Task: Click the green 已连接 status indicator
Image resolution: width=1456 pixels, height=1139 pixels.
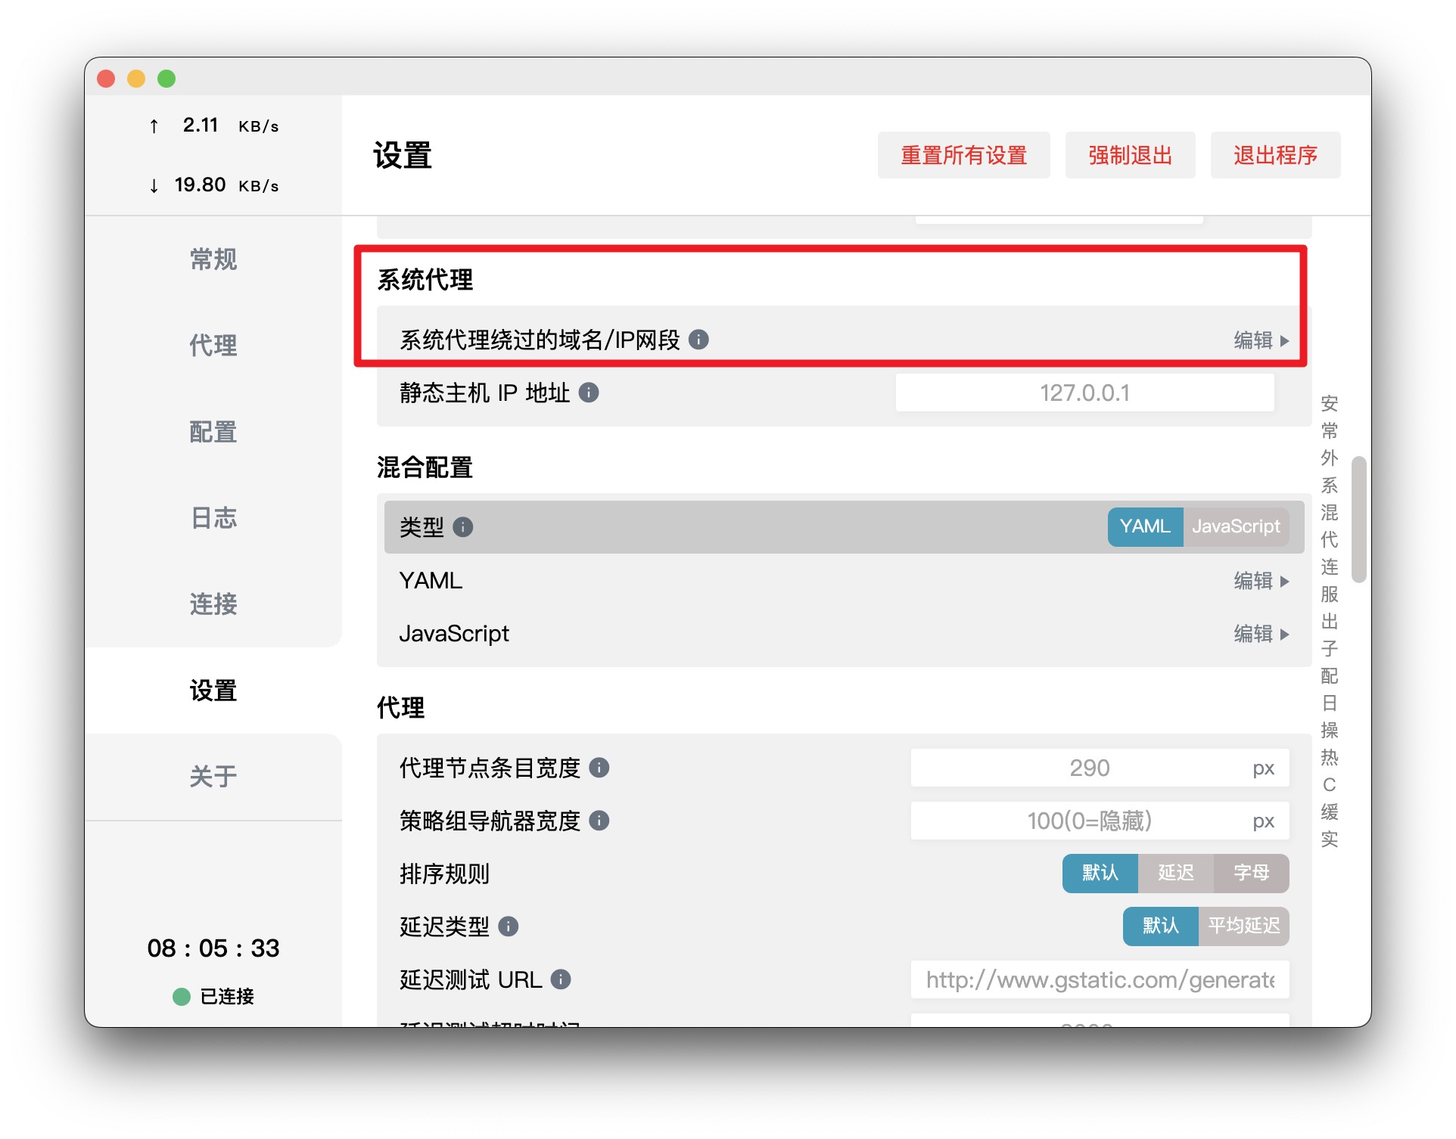Action: (182, 996)
